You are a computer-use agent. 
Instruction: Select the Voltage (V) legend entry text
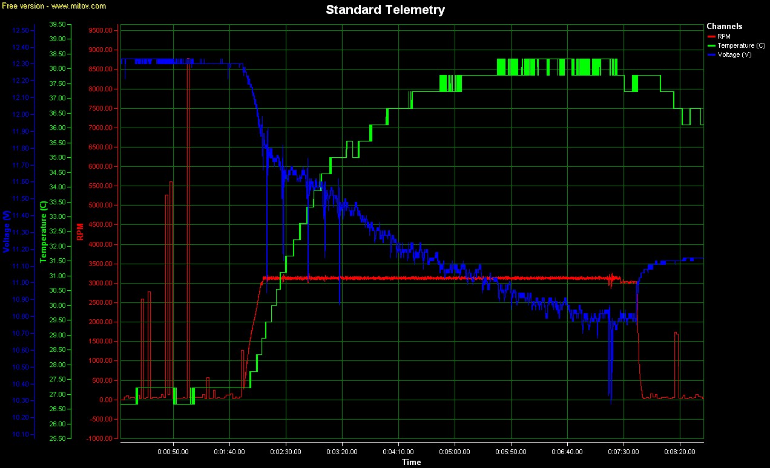point(734,55)
